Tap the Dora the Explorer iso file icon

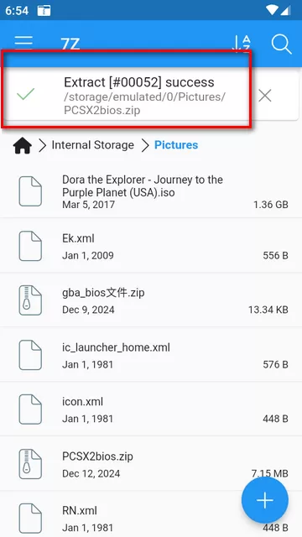point(30,191)
